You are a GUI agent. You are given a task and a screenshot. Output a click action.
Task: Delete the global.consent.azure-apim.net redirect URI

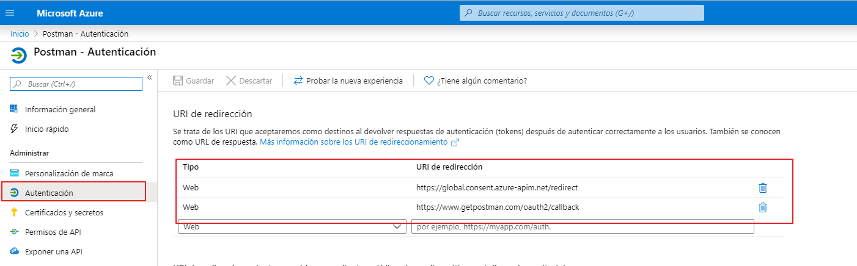click(x=762, y=188)
